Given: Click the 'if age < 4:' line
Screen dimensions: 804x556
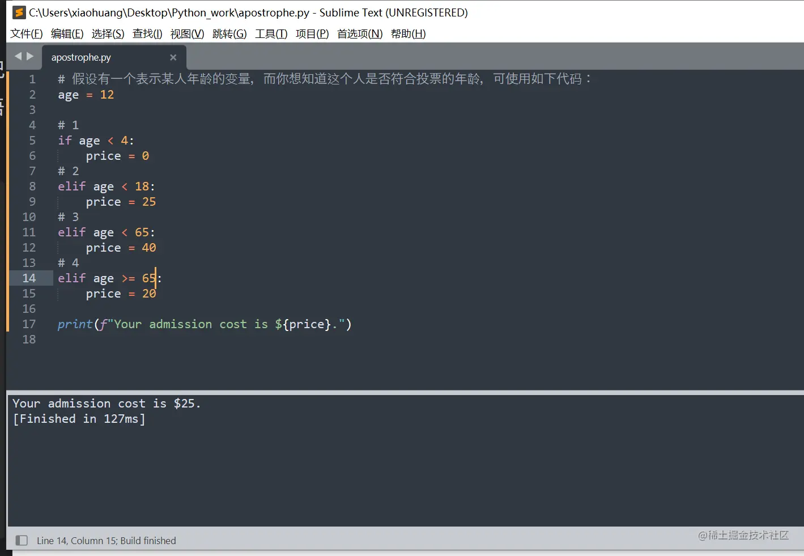Looking at the screenshot, I should click(96, 141).
